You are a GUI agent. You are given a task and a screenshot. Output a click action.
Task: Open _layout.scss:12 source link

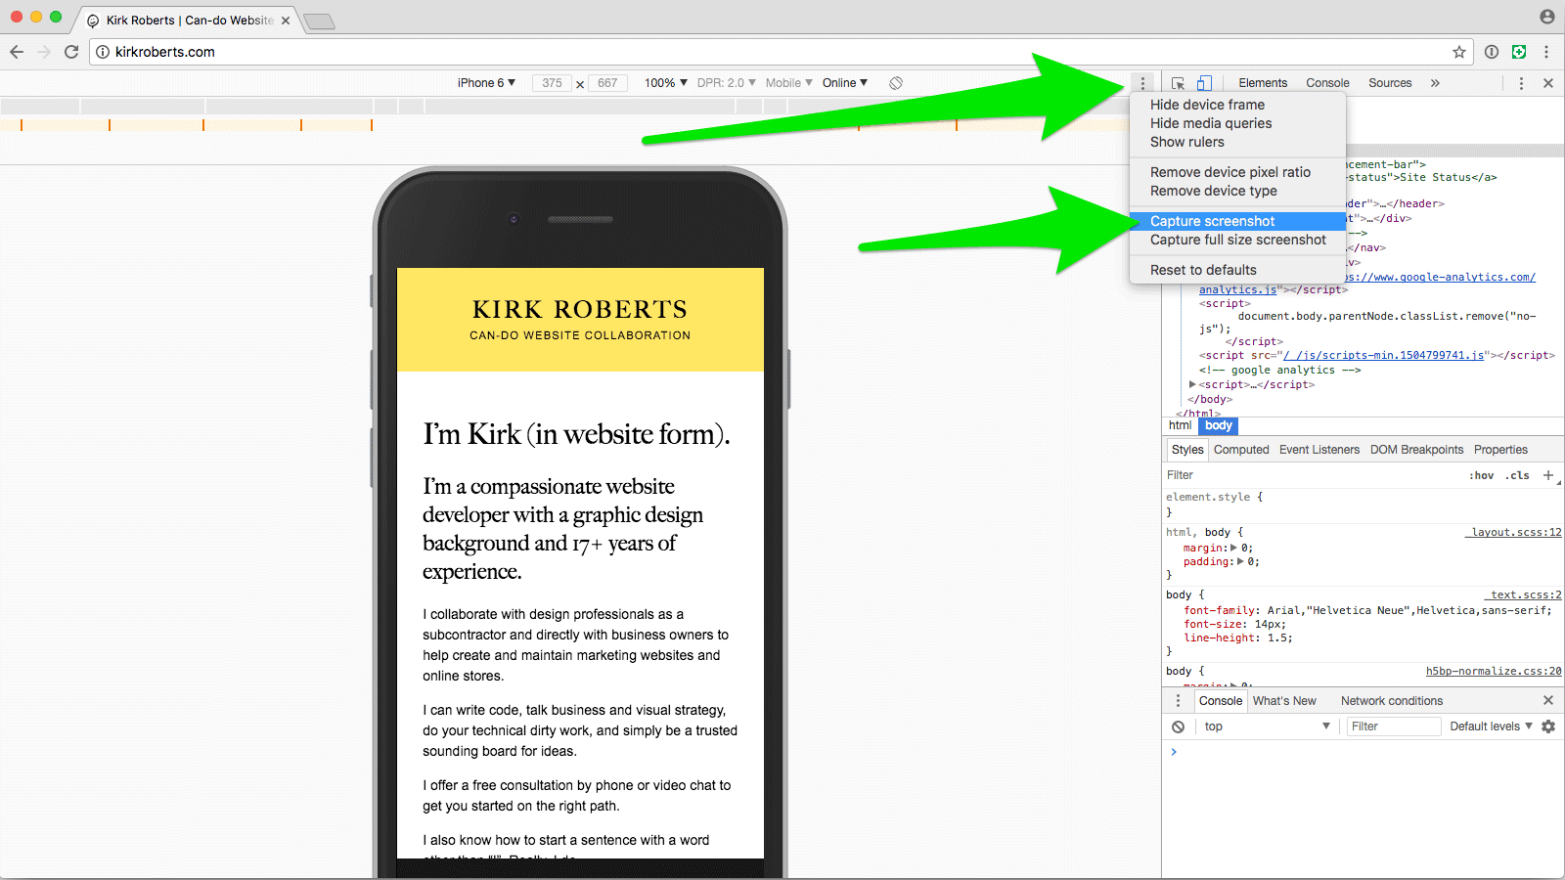coord(1513,532)
